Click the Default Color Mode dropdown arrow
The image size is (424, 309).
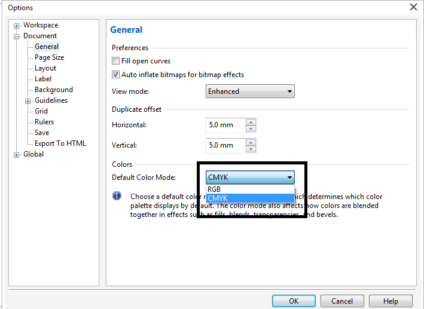(289, 178)
